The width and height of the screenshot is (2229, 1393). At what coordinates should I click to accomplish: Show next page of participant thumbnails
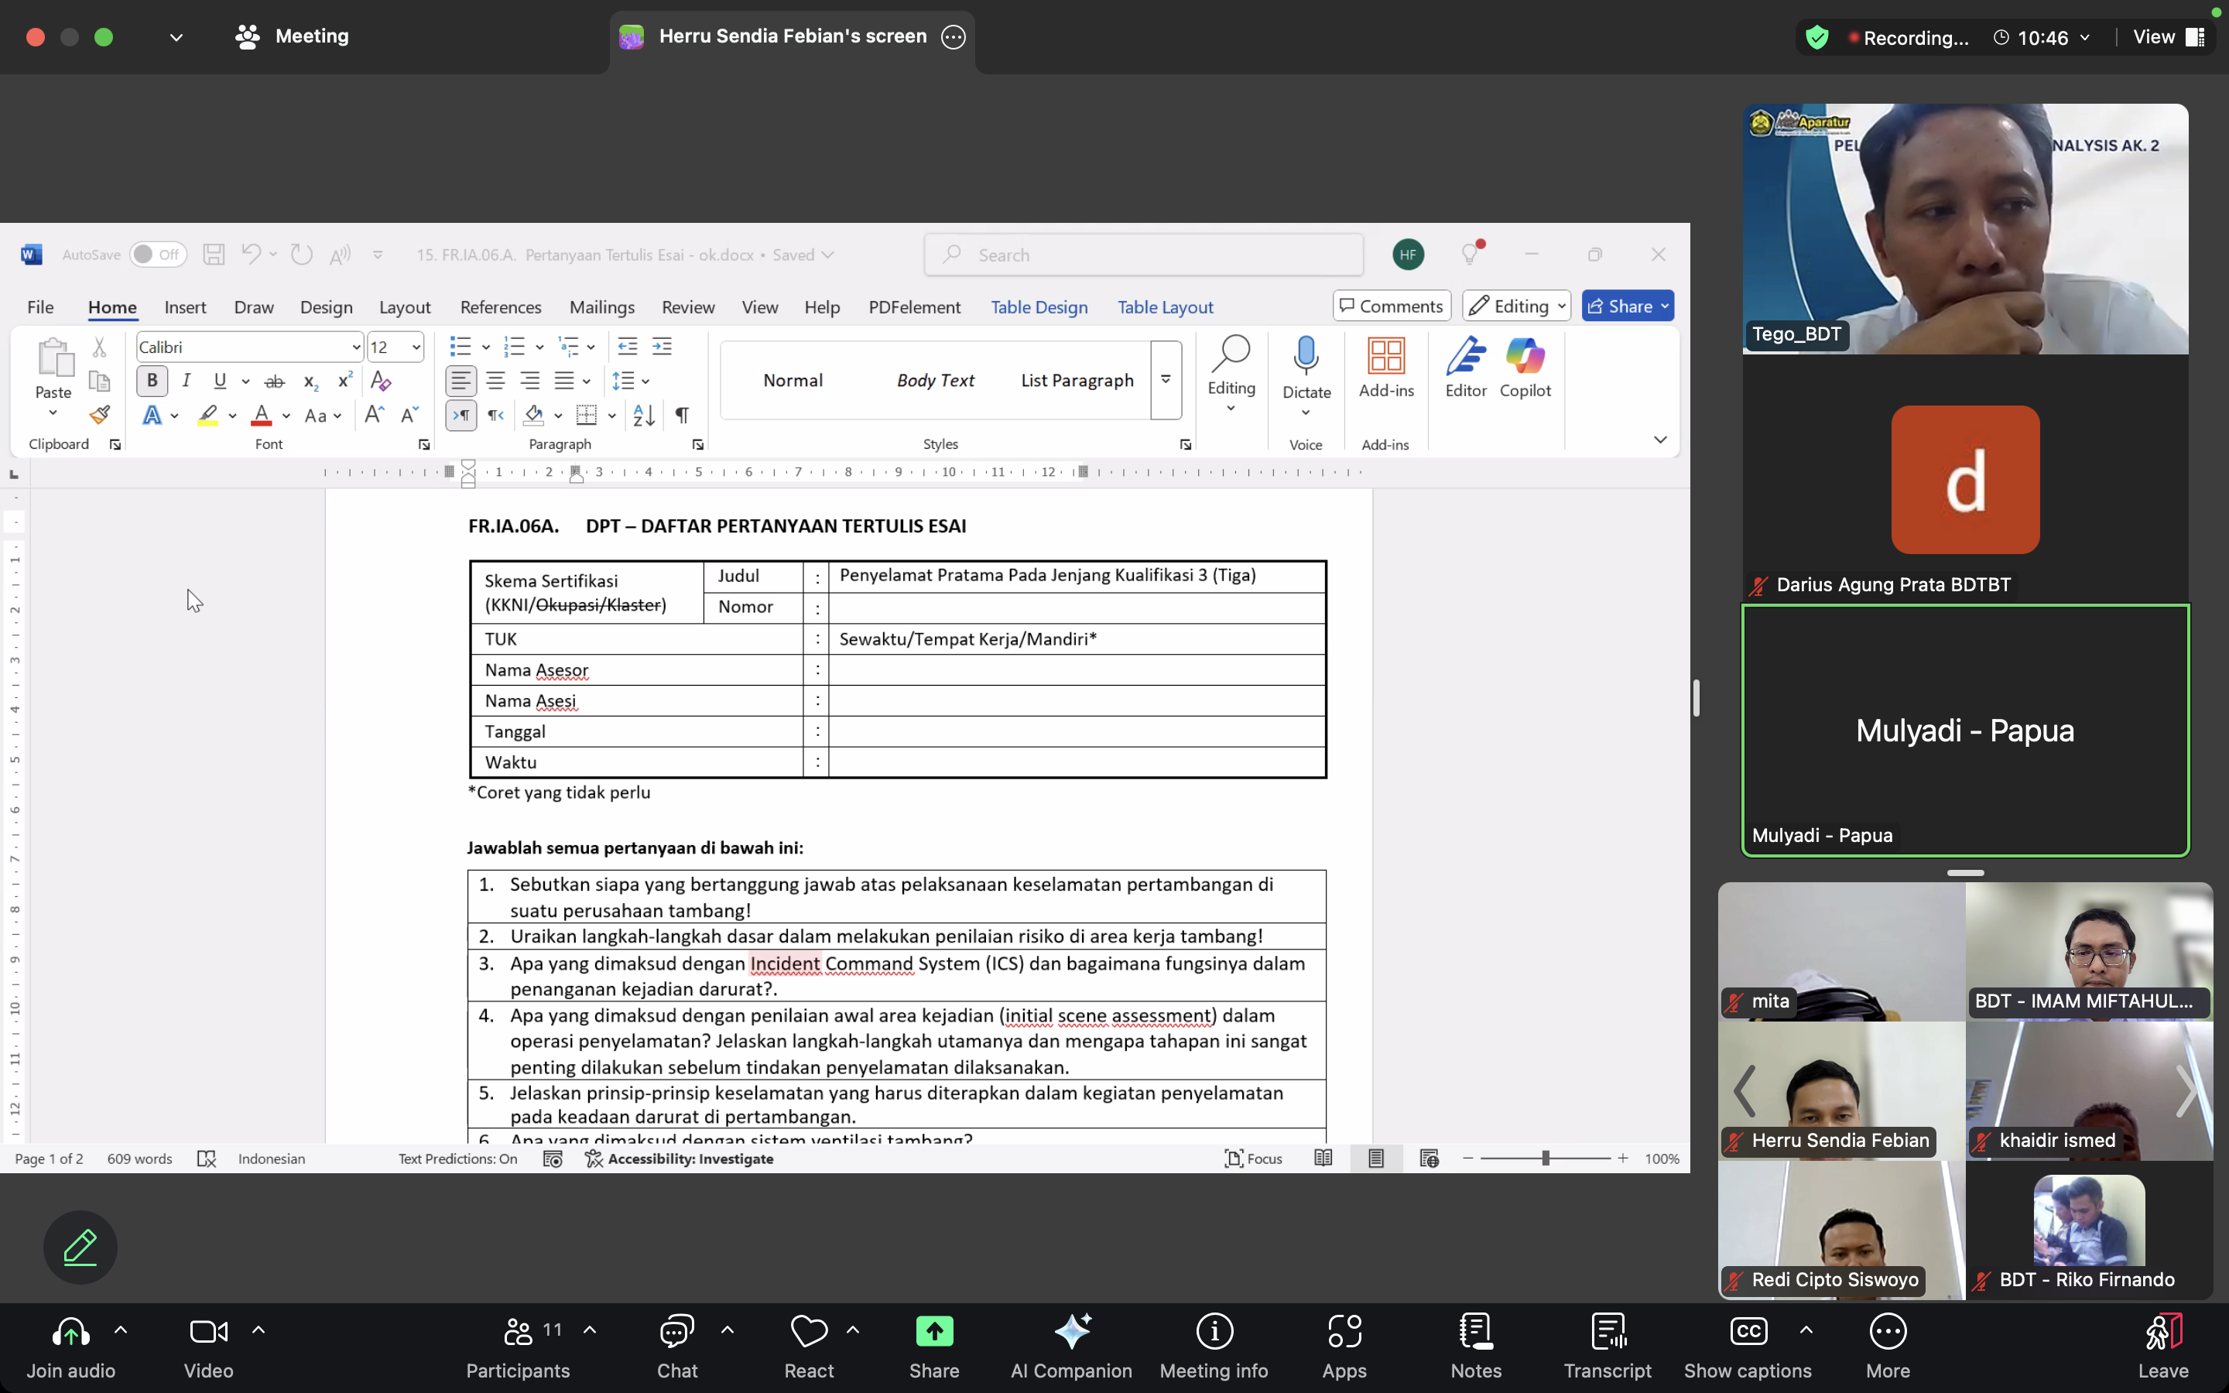click(2186, 1091)
